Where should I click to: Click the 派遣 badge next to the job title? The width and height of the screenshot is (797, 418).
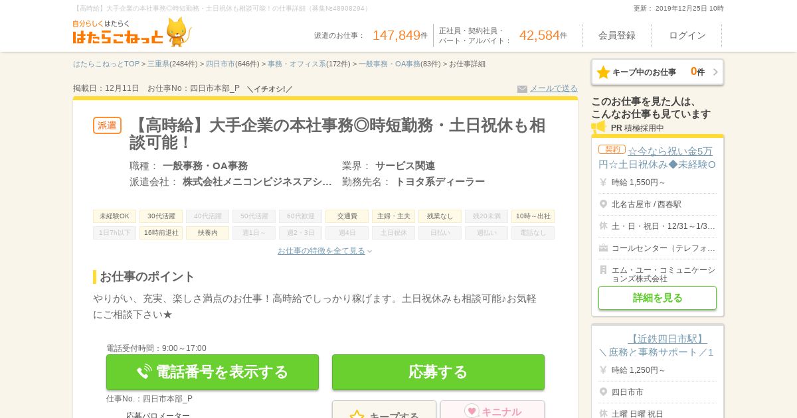click(x=107, y=125)
